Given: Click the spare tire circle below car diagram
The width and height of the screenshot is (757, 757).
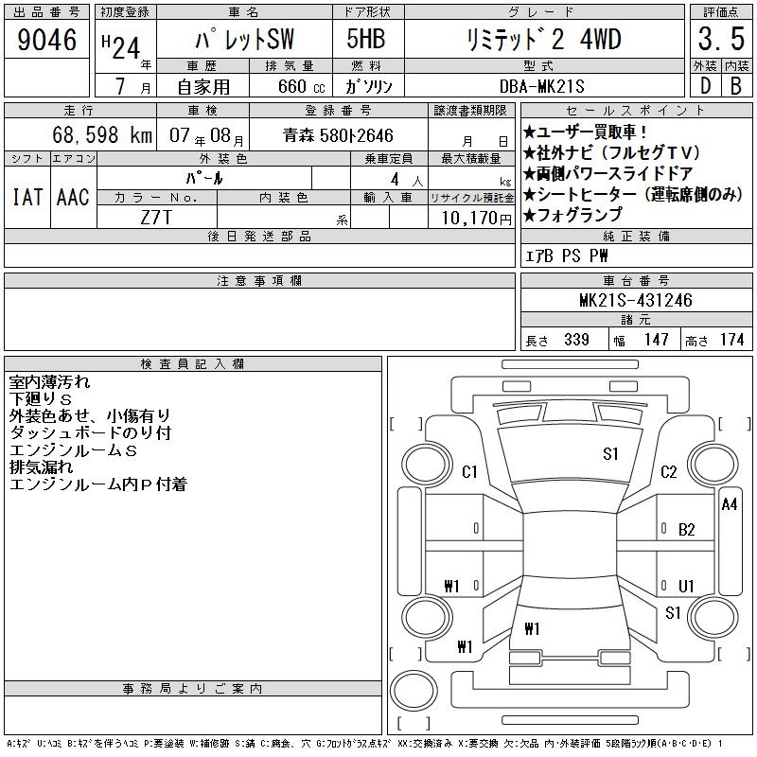Looking at the screenshot, I should [x=414, y=691].
